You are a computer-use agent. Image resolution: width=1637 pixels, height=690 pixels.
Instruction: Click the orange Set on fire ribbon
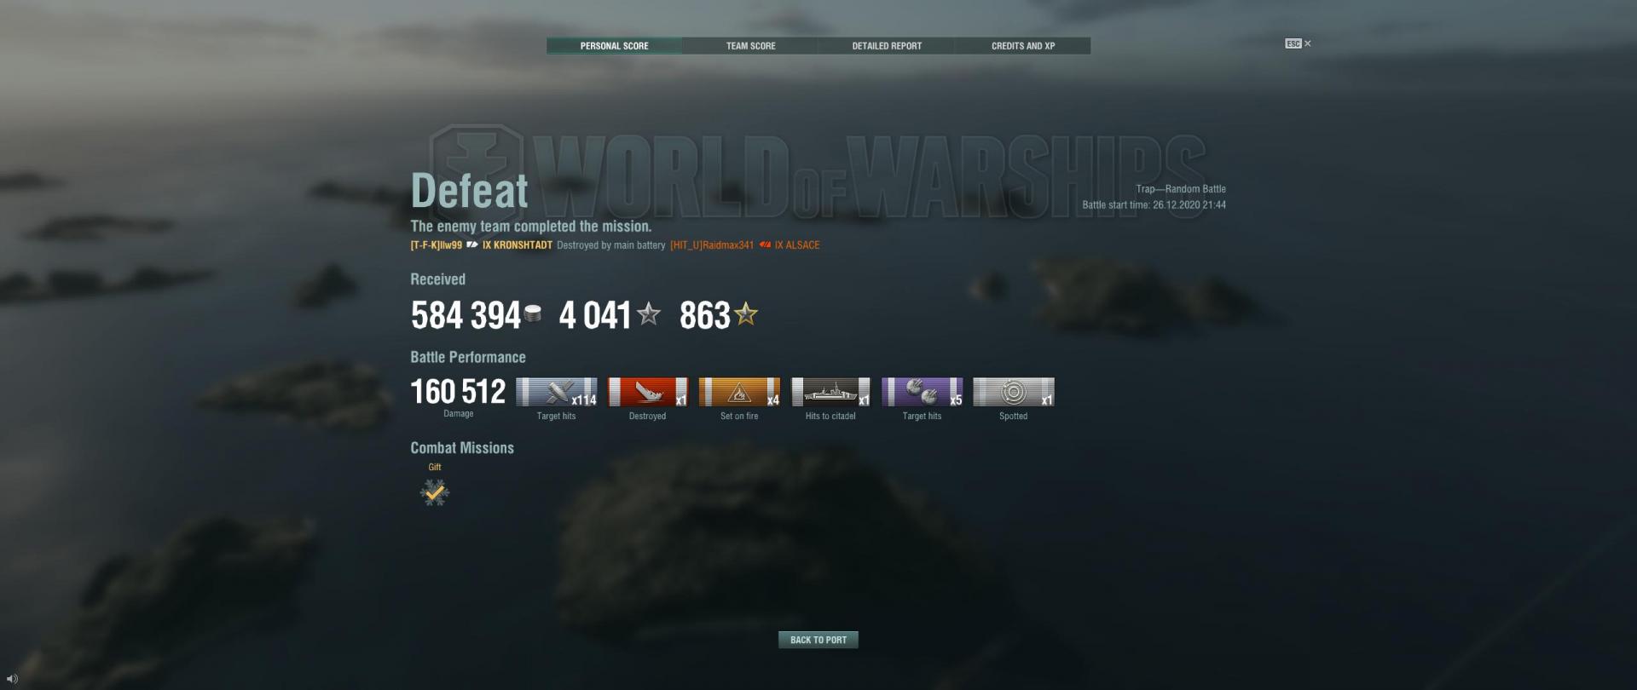tap(739, 392)
